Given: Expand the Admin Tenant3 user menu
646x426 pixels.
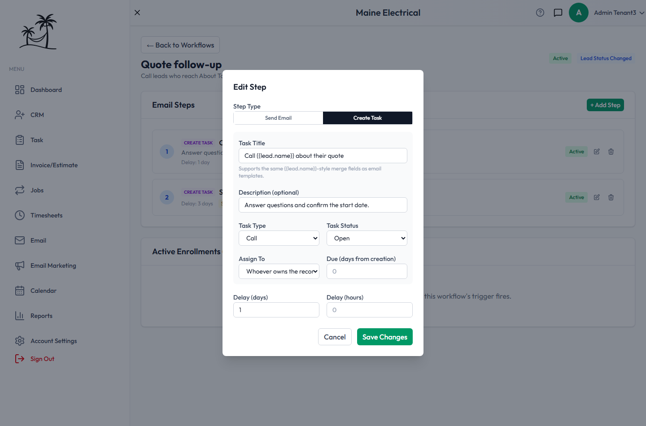Looking at the screenshot, I should coord(619,13).
